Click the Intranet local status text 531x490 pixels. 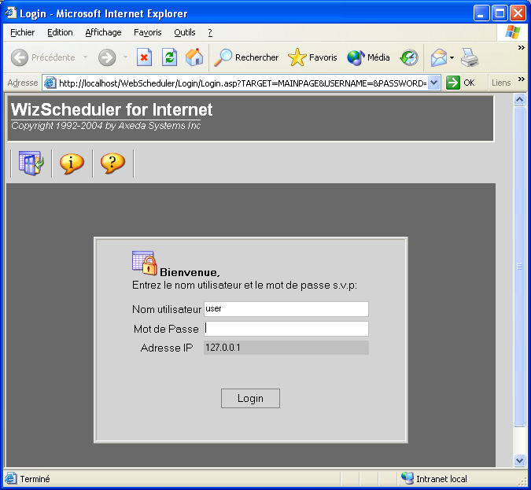pyautogui.click(x=441, y=479)
